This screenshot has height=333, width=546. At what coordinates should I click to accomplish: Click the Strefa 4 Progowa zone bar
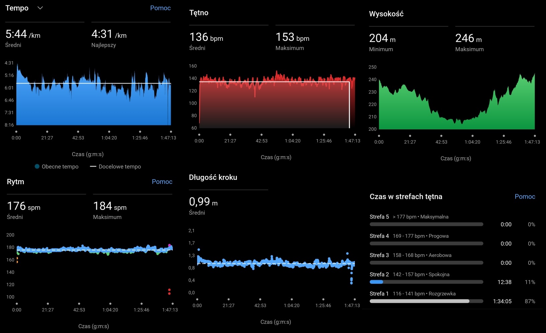coord(426,243)
